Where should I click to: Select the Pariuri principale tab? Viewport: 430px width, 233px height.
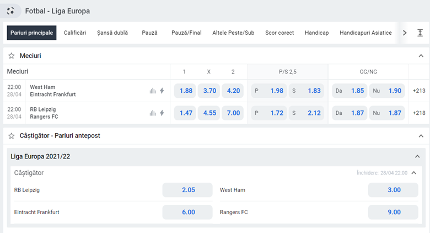click(x=31, y=33)
